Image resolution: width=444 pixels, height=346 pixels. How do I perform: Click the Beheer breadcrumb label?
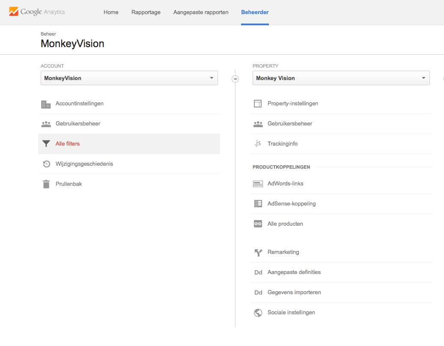pos(48,34)
